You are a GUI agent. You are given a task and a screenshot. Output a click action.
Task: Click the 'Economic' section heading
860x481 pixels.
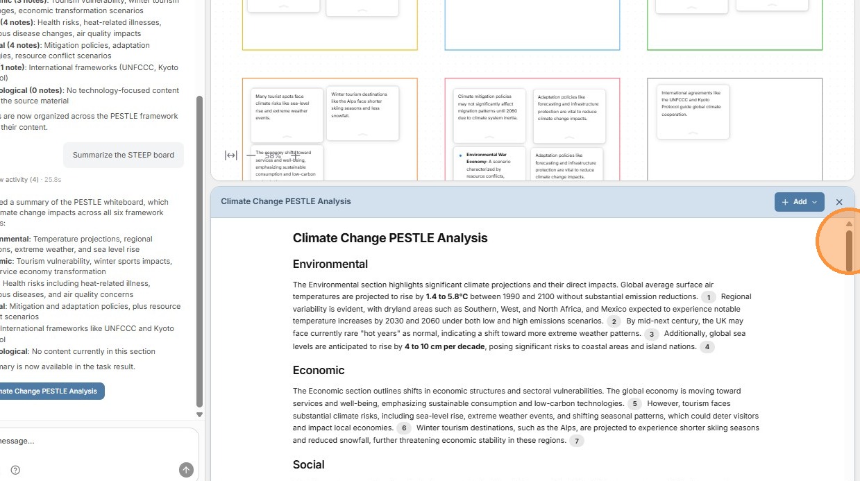point(319,371)
